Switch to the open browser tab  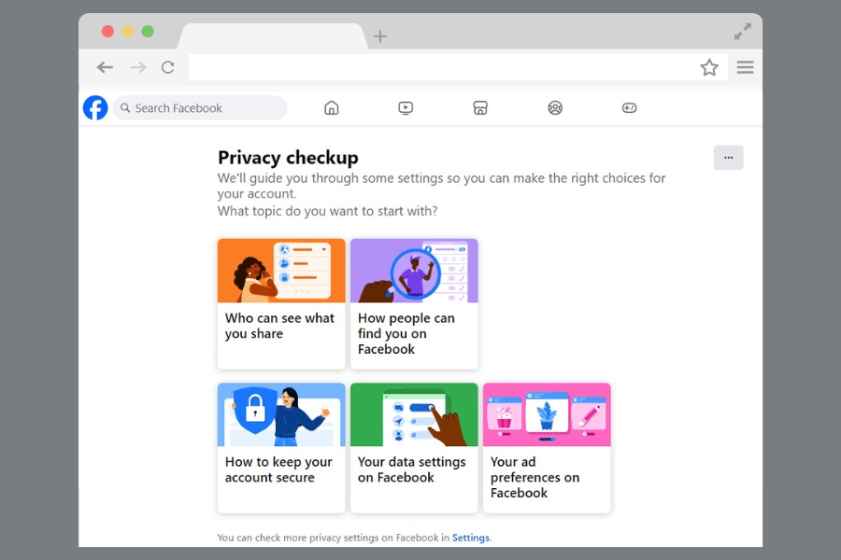271,35
